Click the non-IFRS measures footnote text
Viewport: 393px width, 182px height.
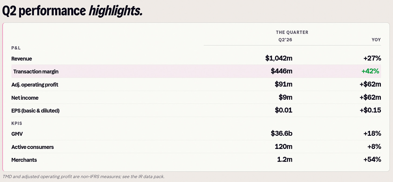tap(83, 177)
